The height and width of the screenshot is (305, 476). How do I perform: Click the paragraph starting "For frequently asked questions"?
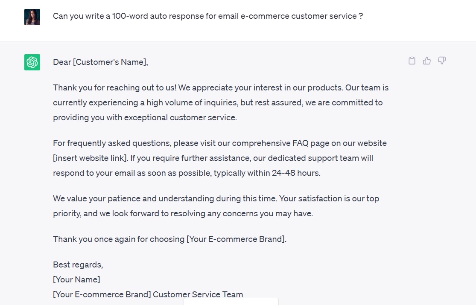[220, 158]
